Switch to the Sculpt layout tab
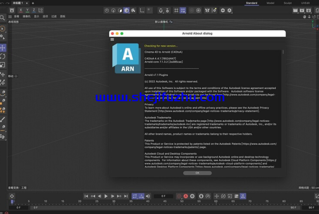This screenshot has height=214, width=319. pos(287,3)
